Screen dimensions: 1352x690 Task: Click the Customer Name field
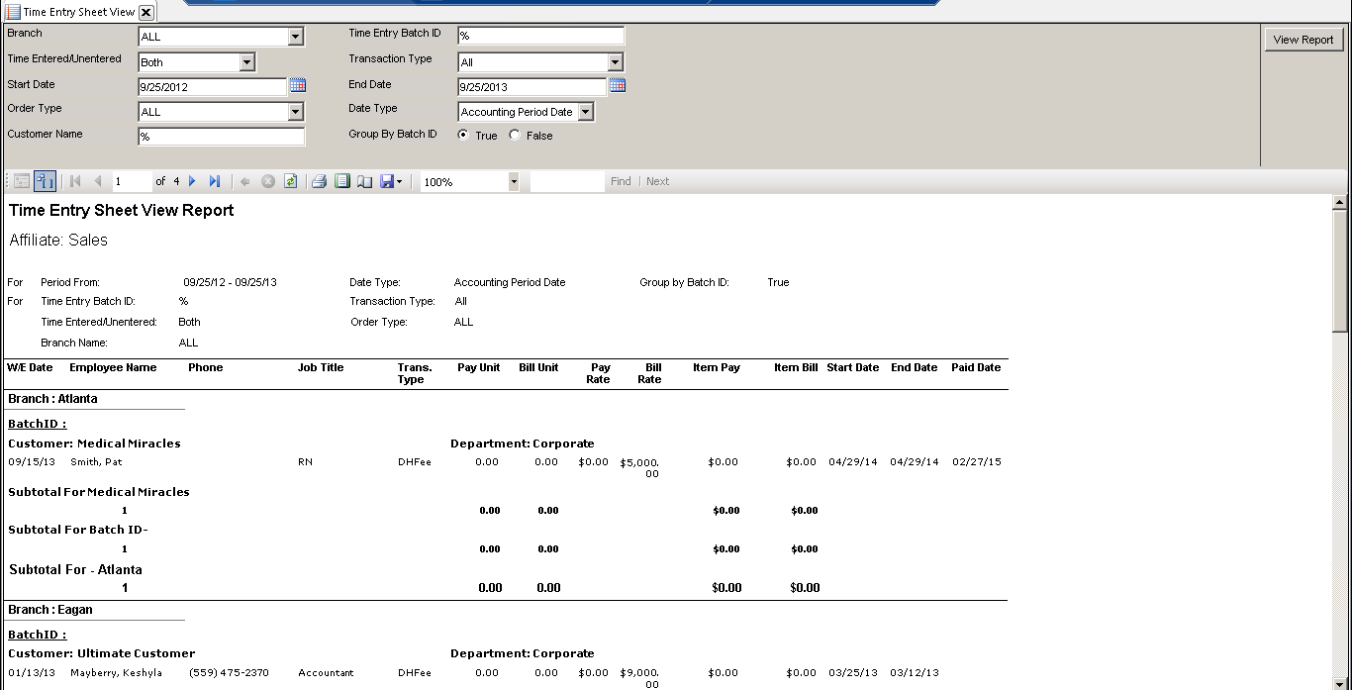[x=222, y=137]
